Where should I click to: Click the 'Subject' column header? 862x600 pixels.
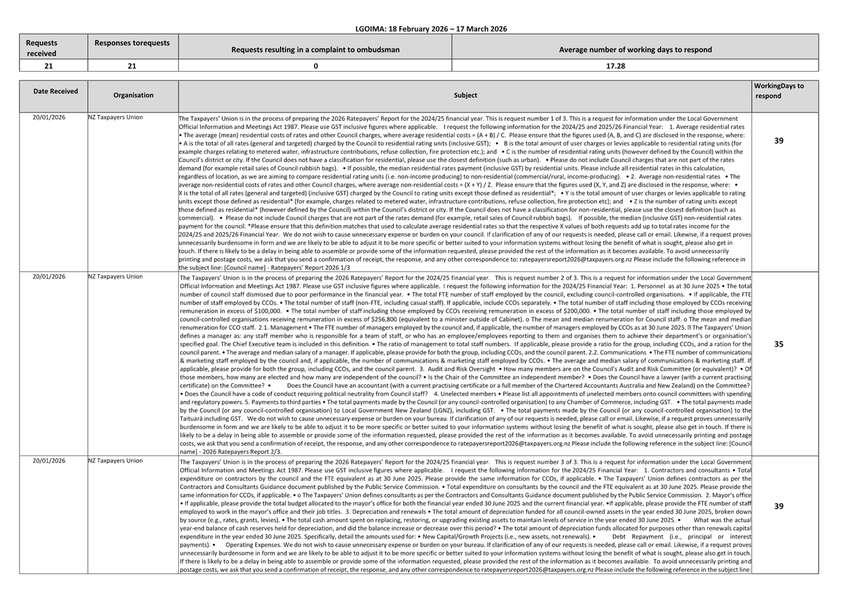(x=465, y=95)
